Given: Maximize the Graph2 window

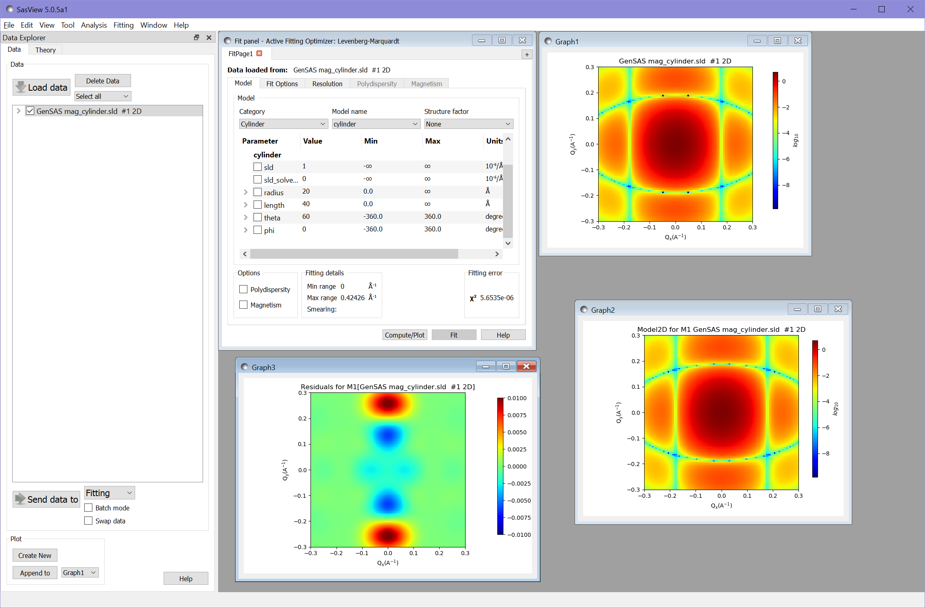Looking at the screenshot, I should click(x=818, y=309).
